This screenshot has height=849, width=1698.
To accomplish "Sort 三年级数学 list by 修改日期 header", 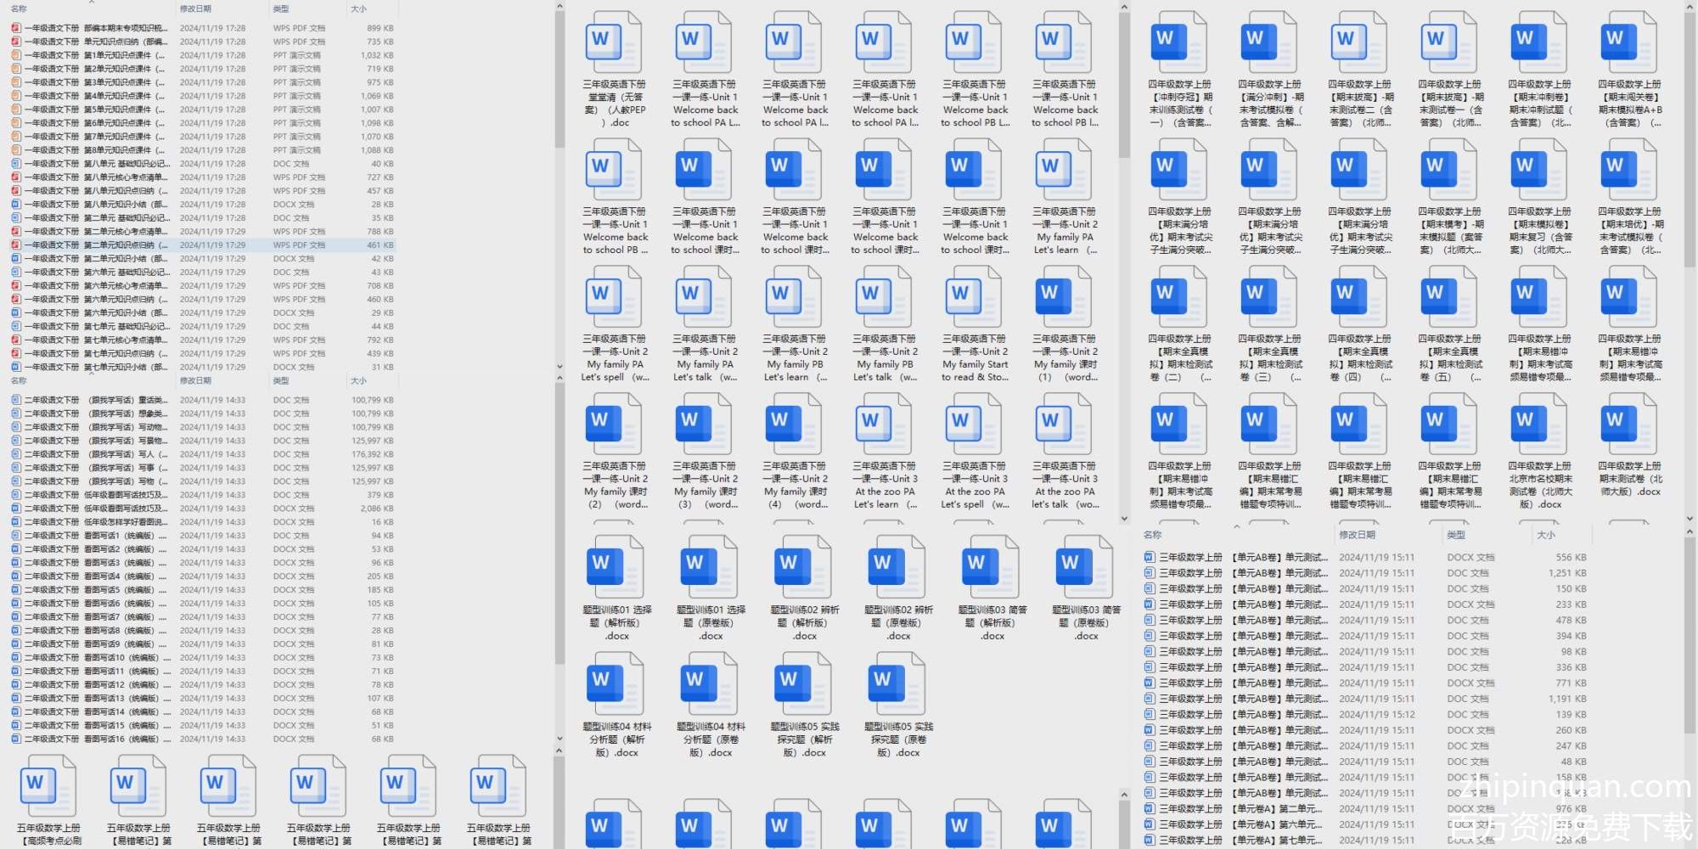I will pos(1357,535).
